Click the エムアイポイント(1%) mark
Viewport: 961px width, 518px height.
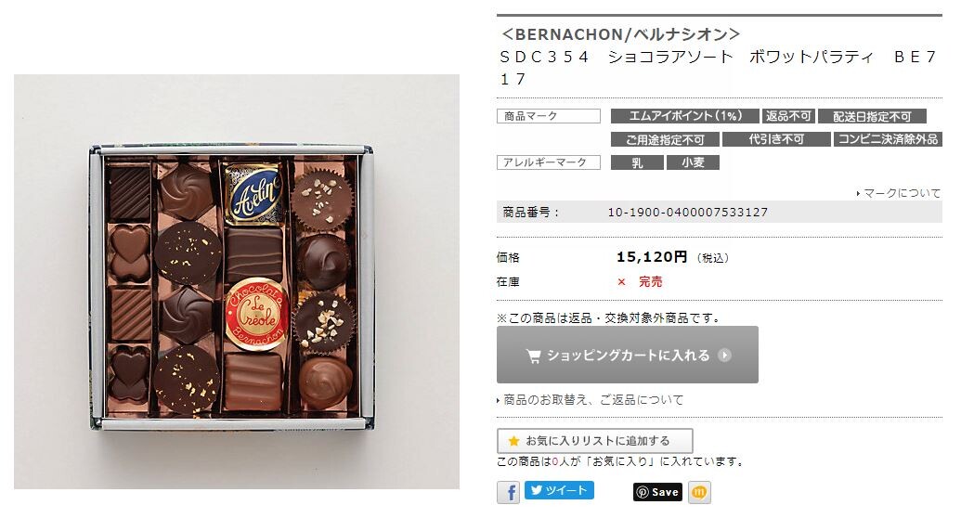pyautogui.click(x=685, y=116)
